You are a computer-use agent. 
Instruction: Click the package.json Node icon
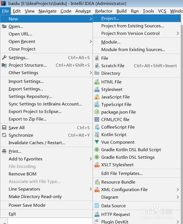[x=97, y=112]
